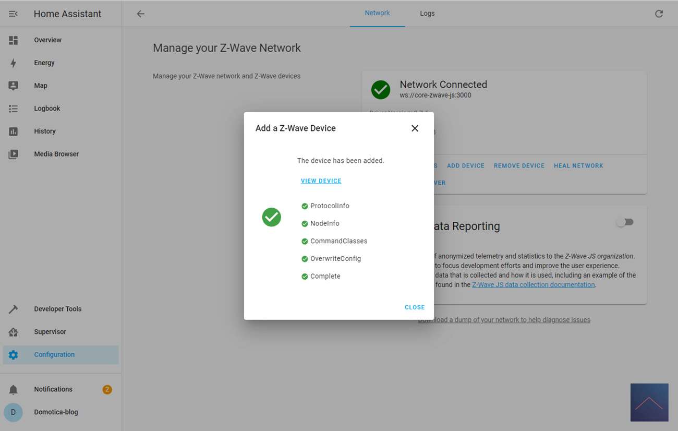
Task: Open the Energy lightning bolt icon
Action: point(14,63)
